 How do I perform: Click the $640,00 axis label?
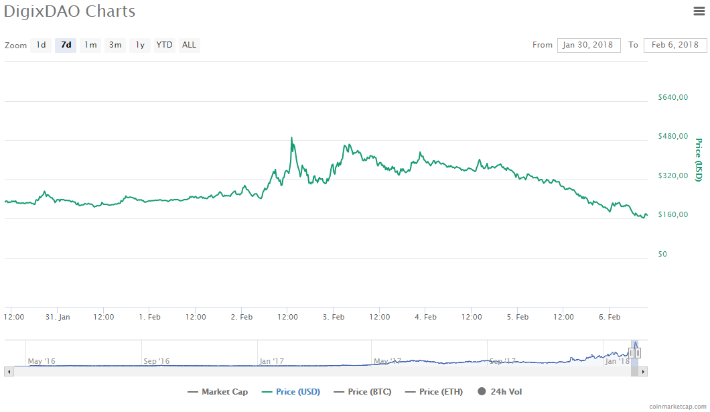coord(673,97)
